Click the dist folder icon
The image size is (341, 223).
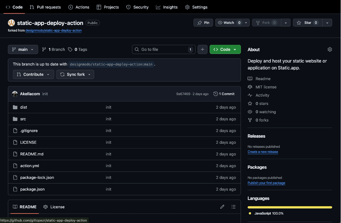(x=15, y=107)
